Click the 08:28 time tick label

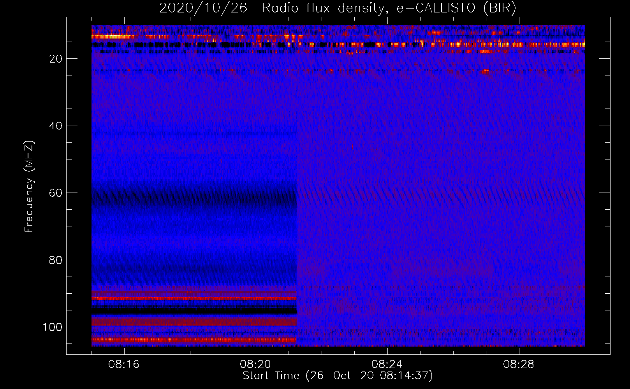[519, 364]
